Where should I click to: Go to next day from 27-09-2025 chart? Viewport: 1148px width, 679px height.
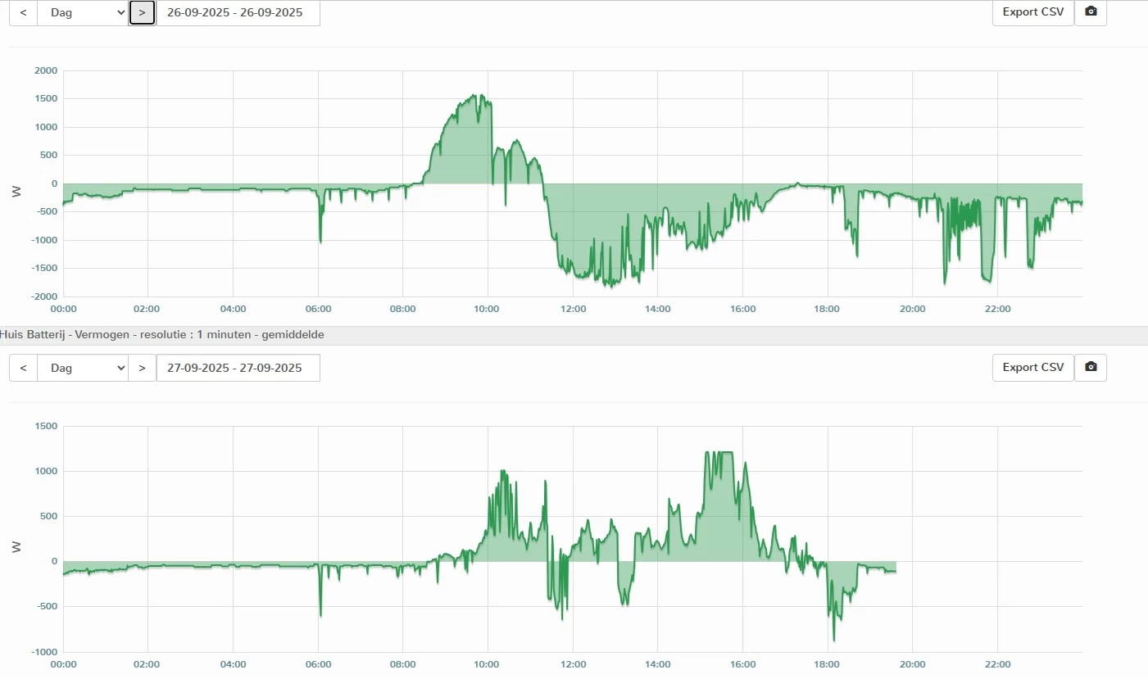tap(142, 368)
